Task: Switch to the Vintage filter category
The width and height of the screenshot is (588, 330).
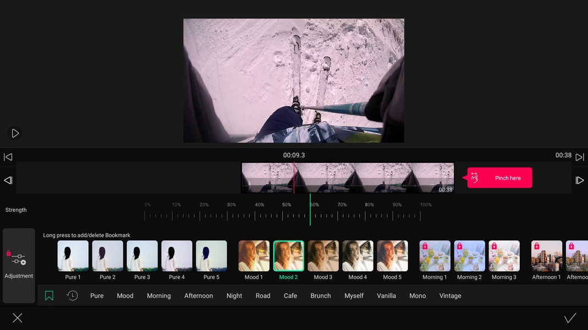Action: [450, 295]
